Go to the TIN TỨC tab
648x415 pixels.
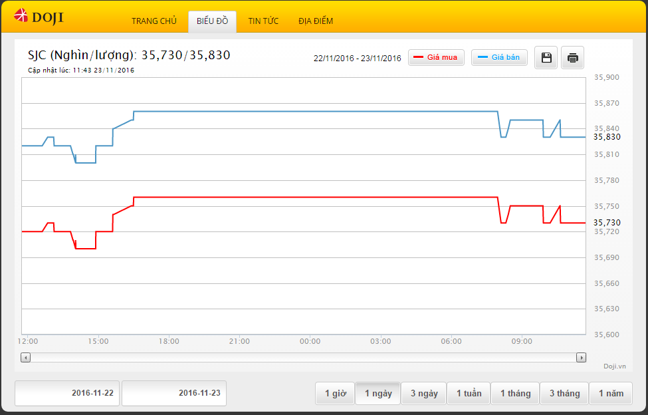coord(263,21)
